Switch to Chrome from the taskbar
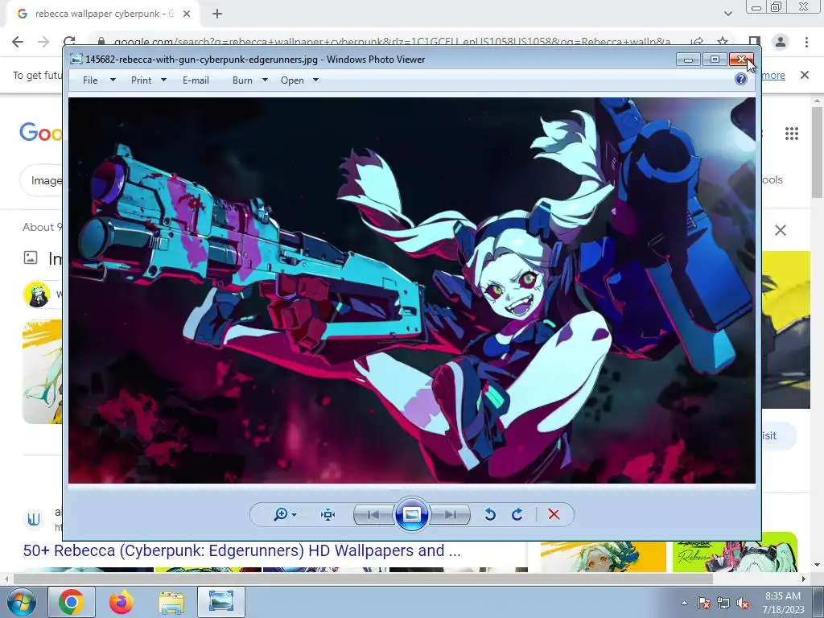This screenshot has height=618, width=824. coord(72,602)
